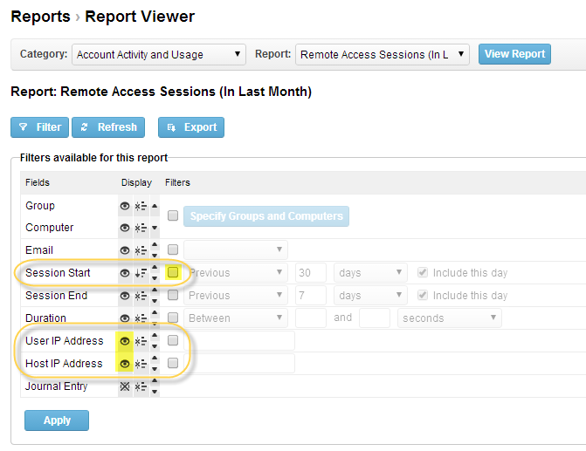Image resolution: width=586 pixels, height=451 pixels.
Task: Apply the selected filters
Action: click(57, 420)
